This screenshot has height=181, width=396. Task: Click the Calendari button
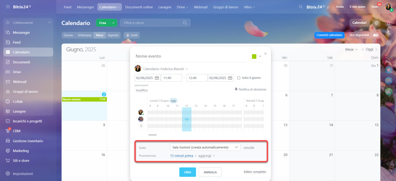359,23
